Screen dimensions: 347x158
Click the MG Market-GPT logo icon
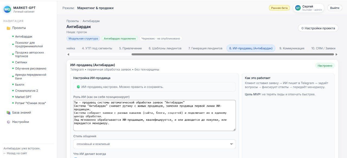(x=7, y=9)
